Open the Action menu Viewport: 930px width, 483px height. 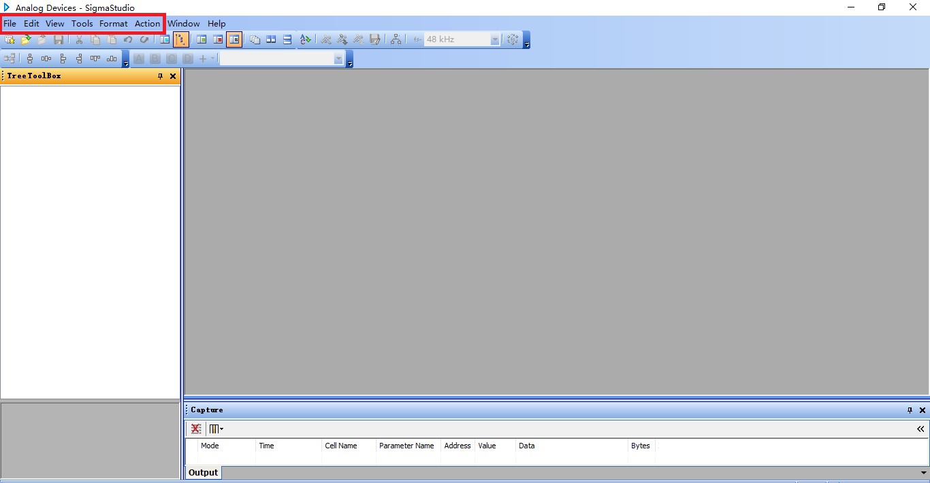[148, 23]
